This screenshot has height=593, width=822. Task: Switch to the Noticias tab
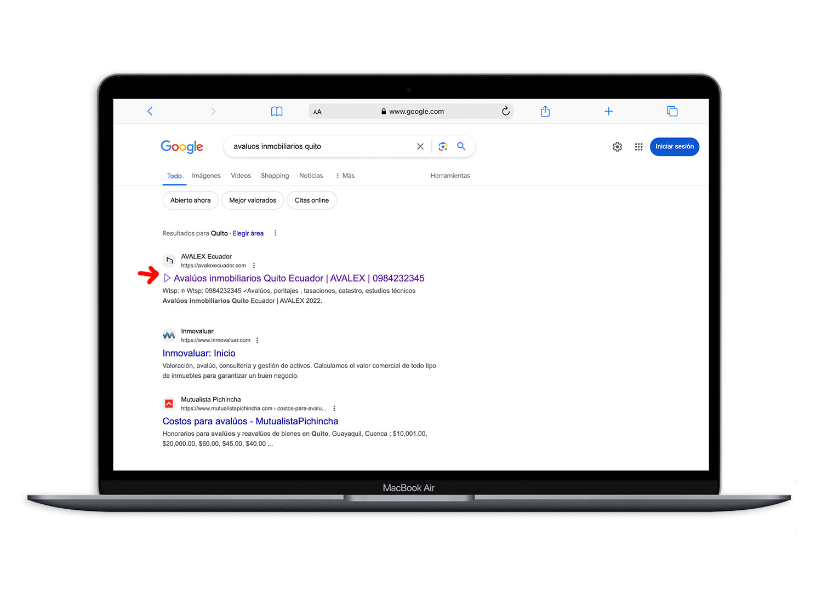click(311, 176)
